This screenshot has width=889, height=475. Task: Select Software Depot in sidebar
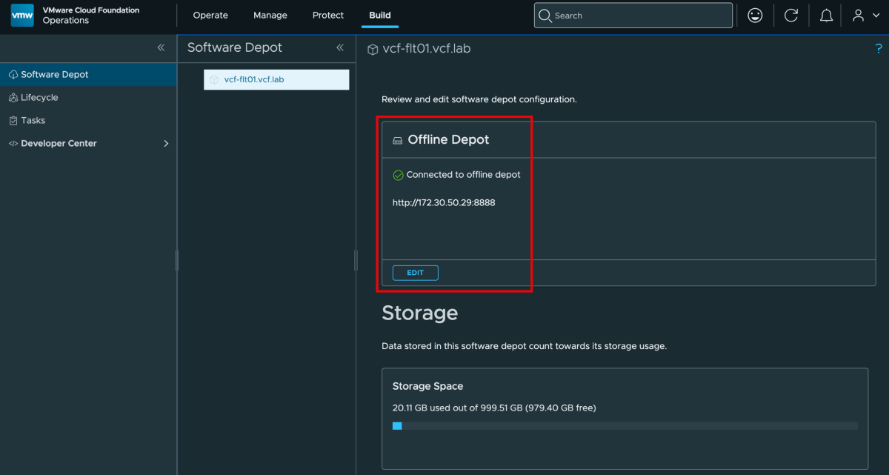point(88,75)
